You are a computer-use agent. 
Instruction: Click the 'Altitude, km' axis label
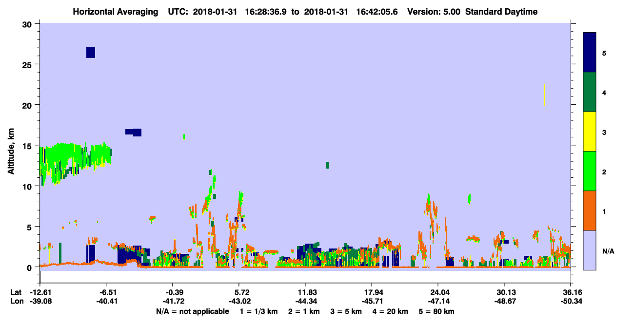(x=11, y=149)
